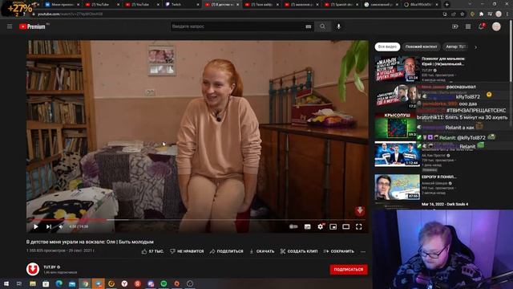Select the 'Автор: TUT' filter chip
Image resolution: width=513 pixels, height=289 pixels.
(456, 47)
